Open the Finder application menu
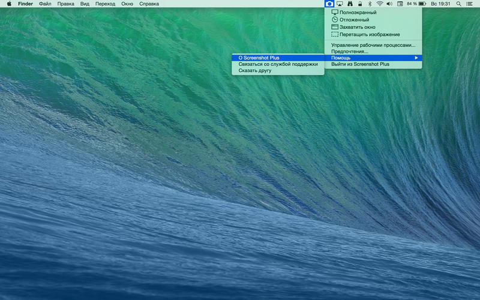 [x=25, y=4]
